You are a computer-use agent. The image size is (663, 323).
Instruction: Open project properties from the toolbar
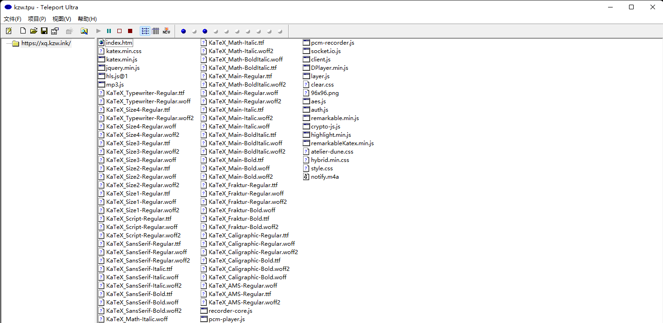[55, 31]
